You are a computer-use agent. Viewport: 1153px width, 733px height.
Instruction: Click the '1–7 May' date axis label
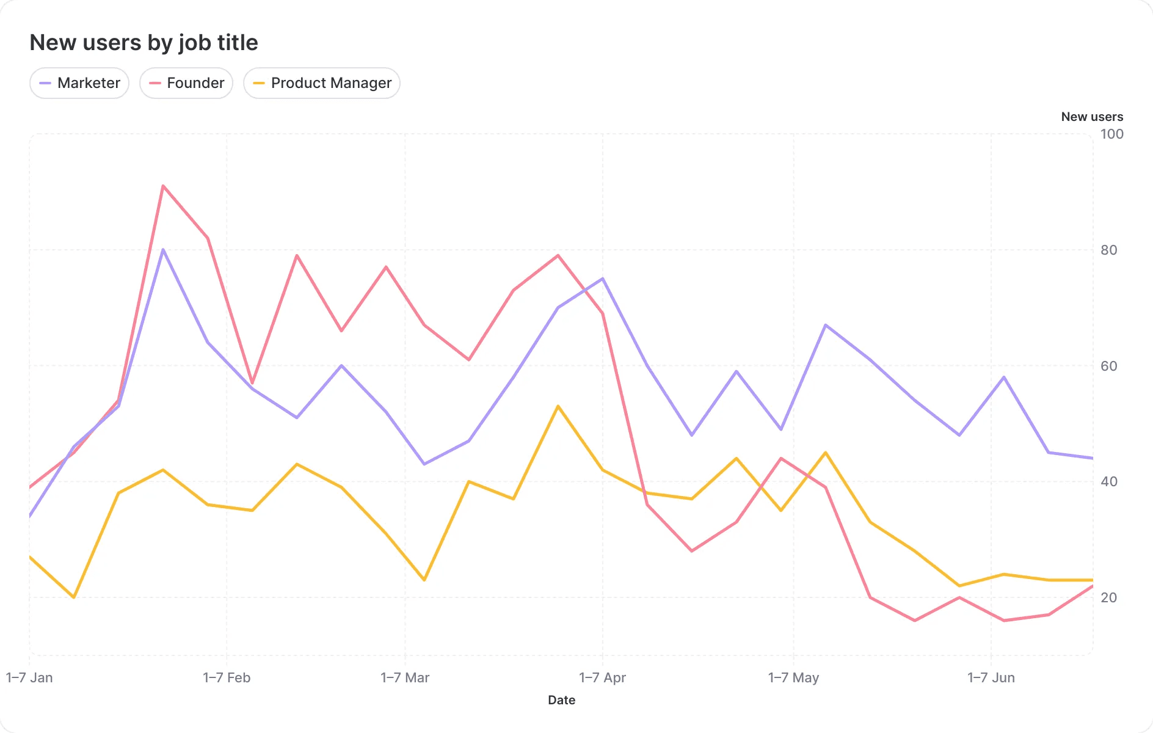pyautogui.click(x=793, y=677)
